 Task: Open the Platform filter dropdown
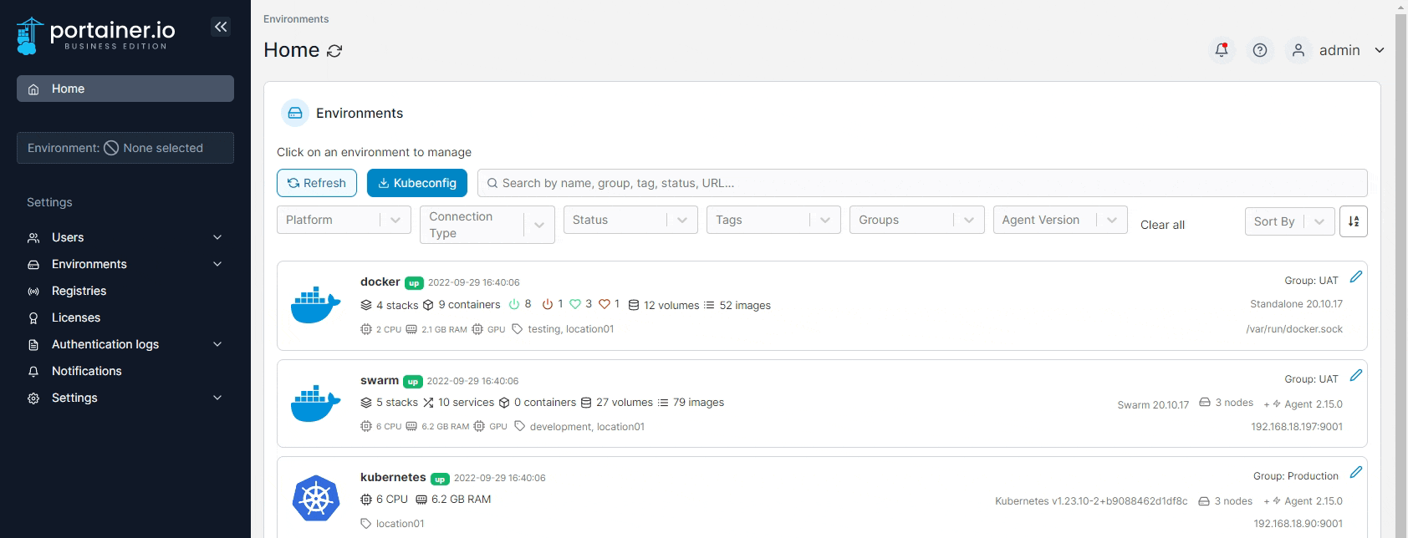[x=344, y=220]
